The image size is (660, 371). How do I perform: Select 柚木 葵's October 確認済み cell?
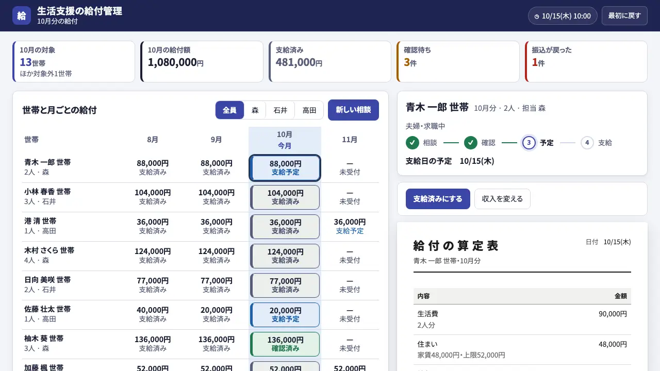(x=285, y=344)
